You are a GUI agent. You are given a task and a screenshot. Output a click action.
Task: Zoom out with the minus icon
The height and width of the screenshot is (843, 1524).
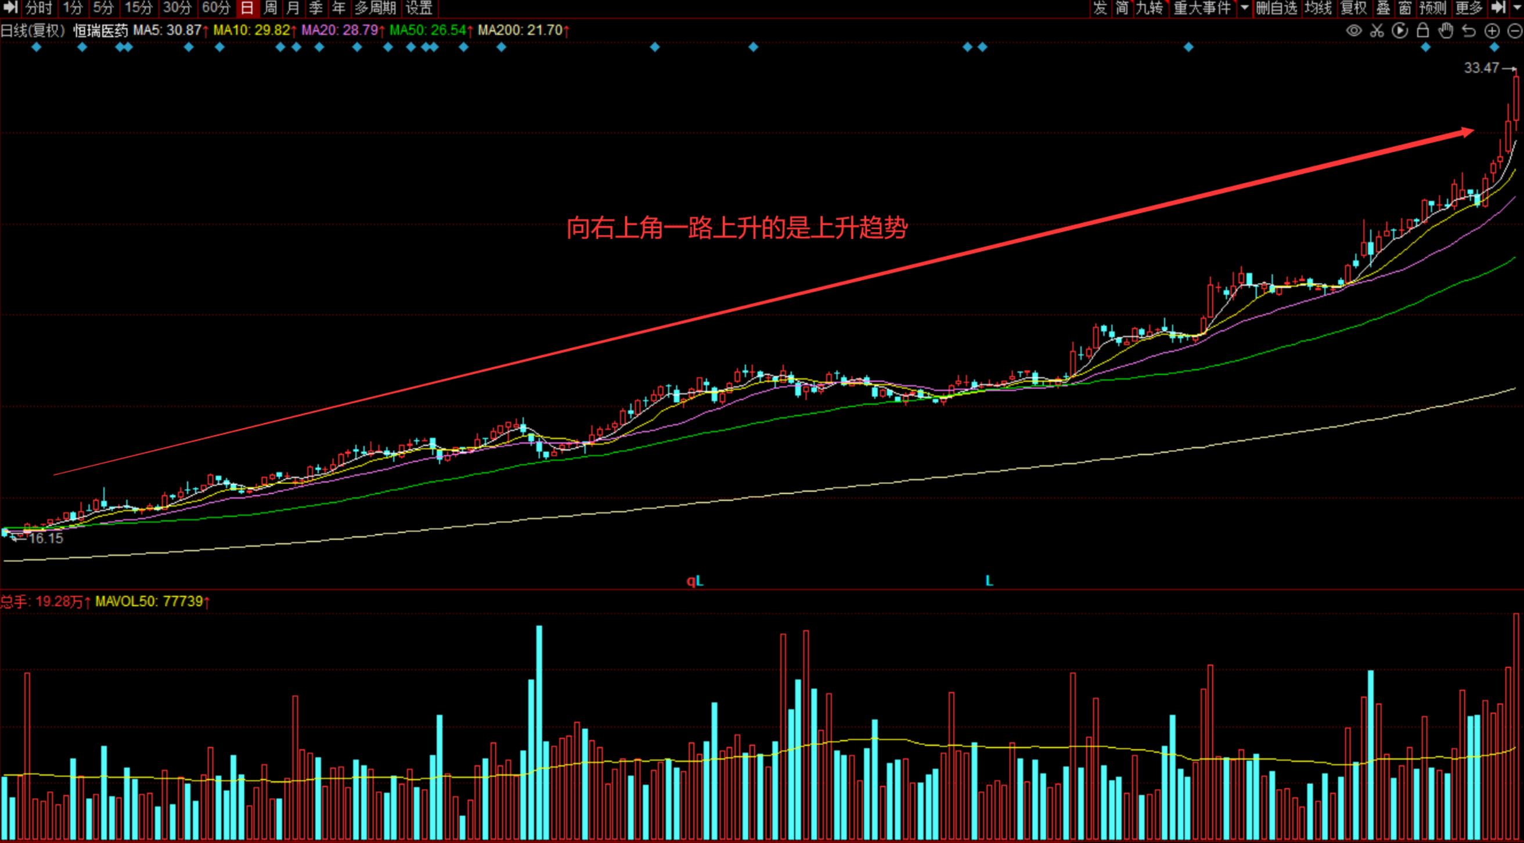point(1514,31)
